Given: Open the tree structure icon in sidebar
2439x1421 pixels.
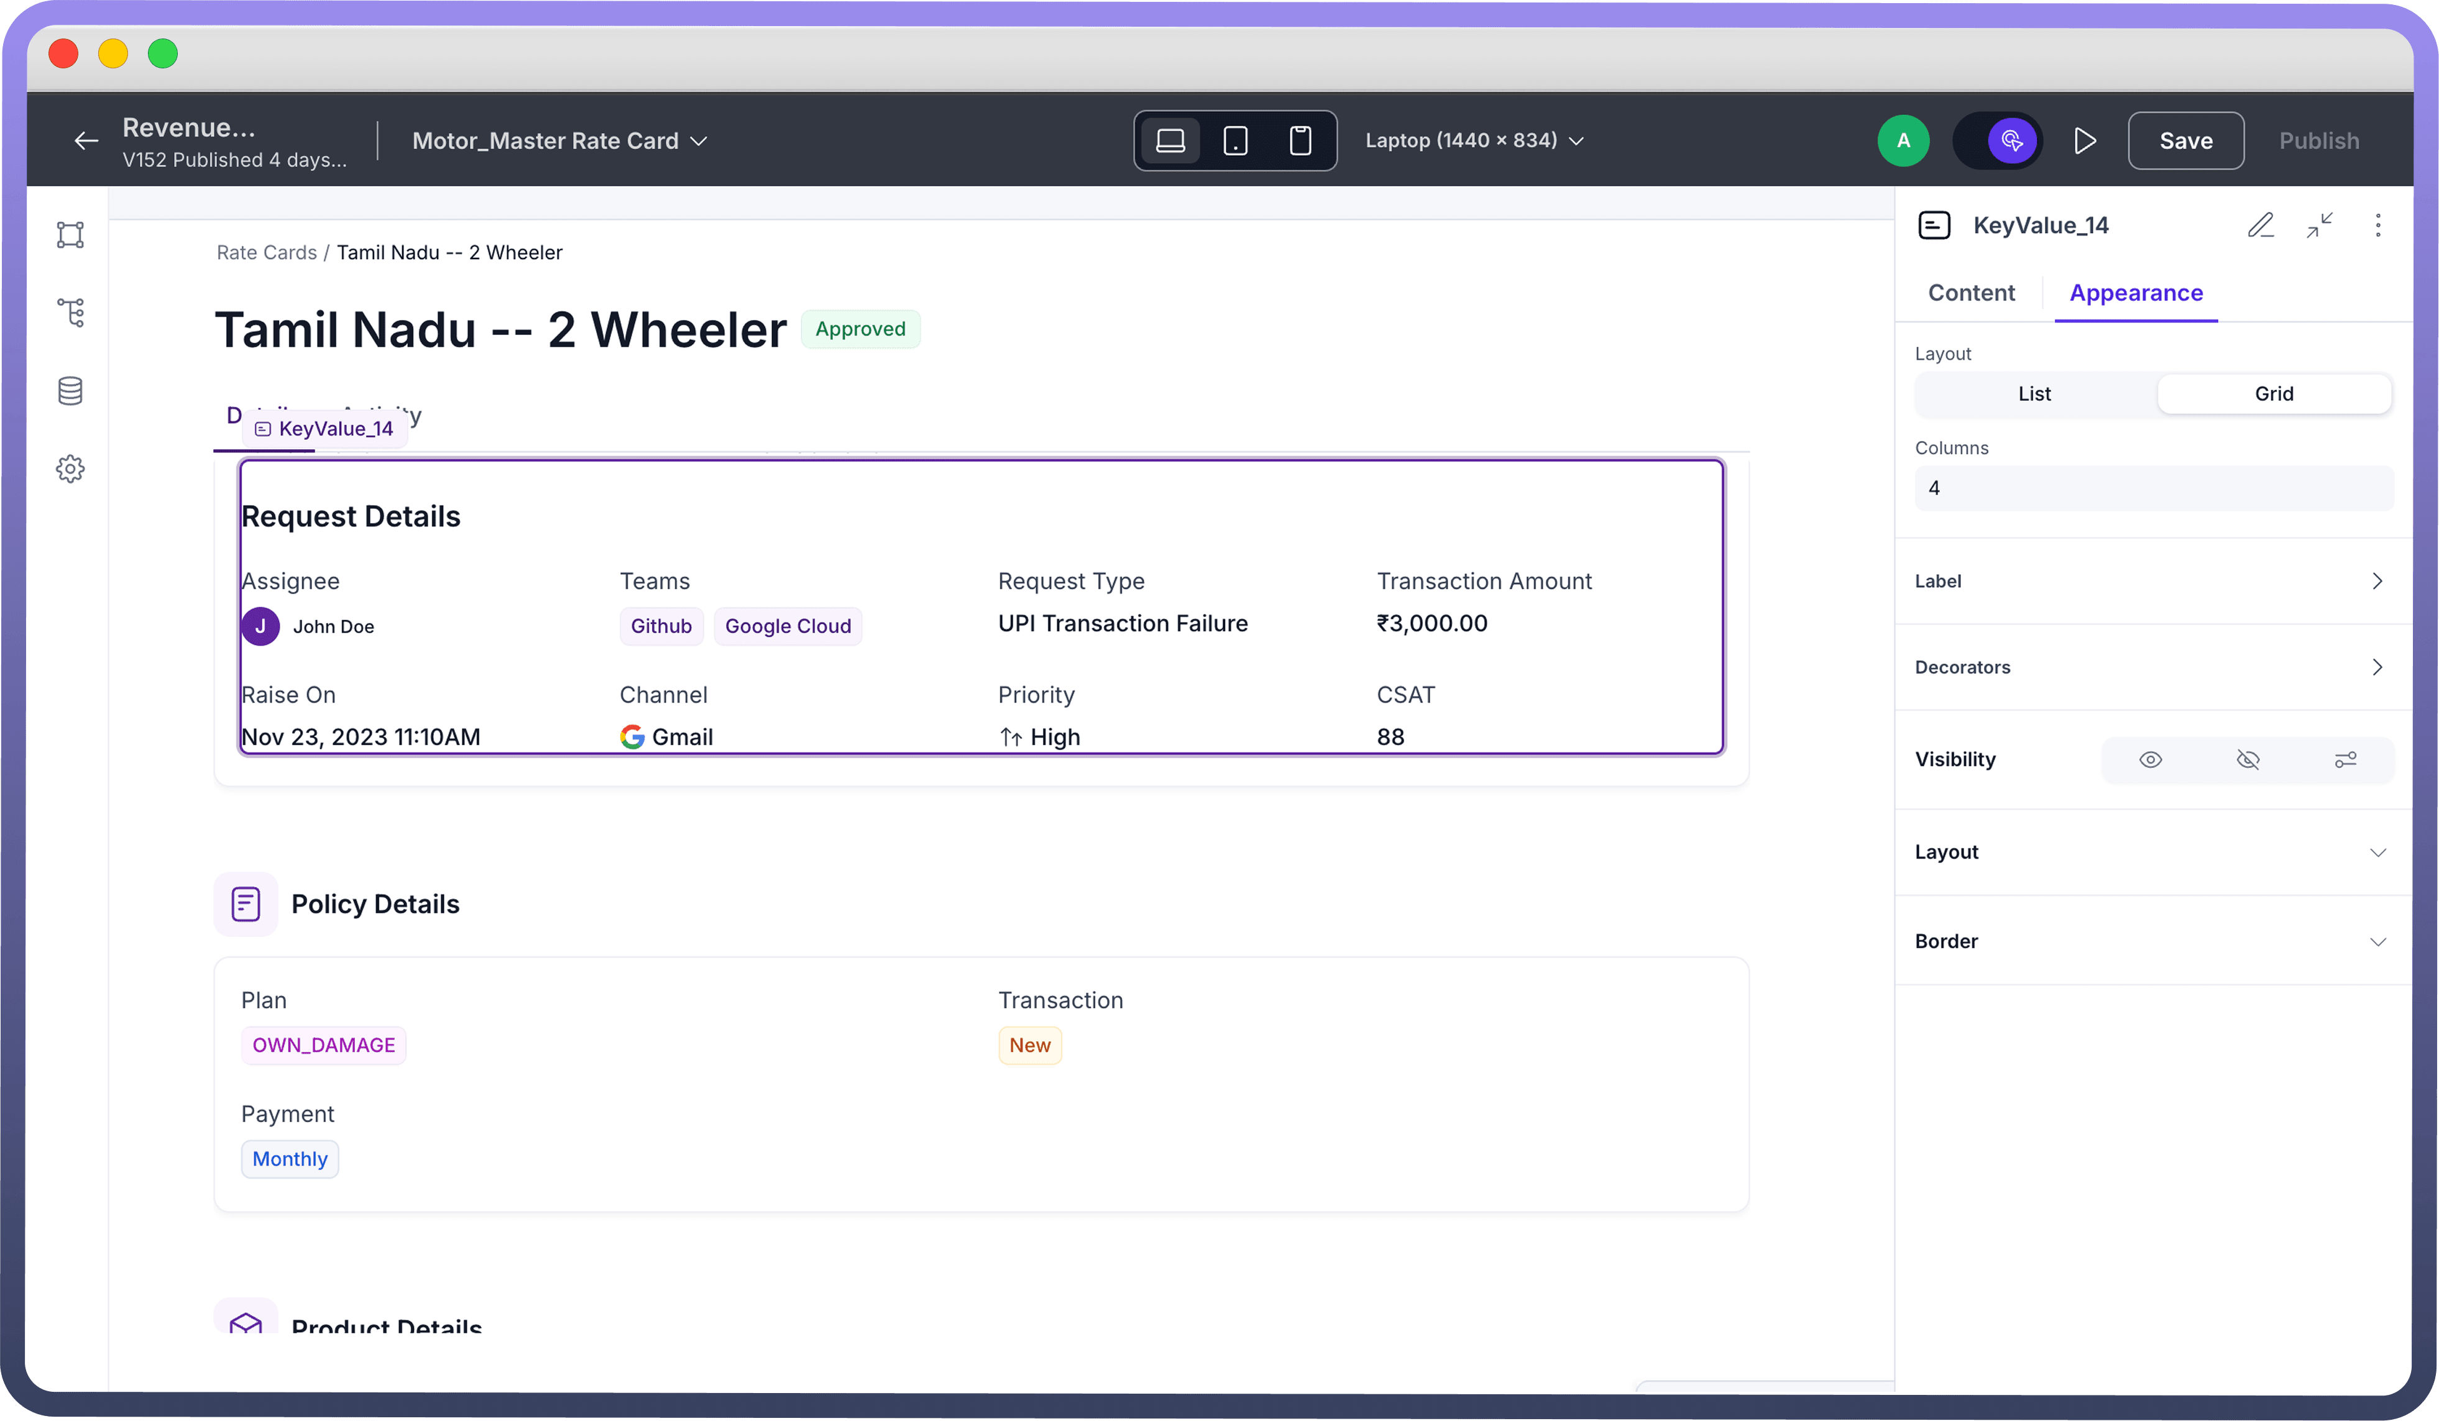Looking at the screenshot, I should pos(71,313).
